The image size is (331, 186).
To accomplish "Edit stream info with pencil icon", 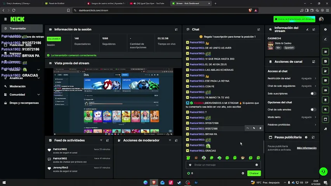I will (x=307, y=29).
